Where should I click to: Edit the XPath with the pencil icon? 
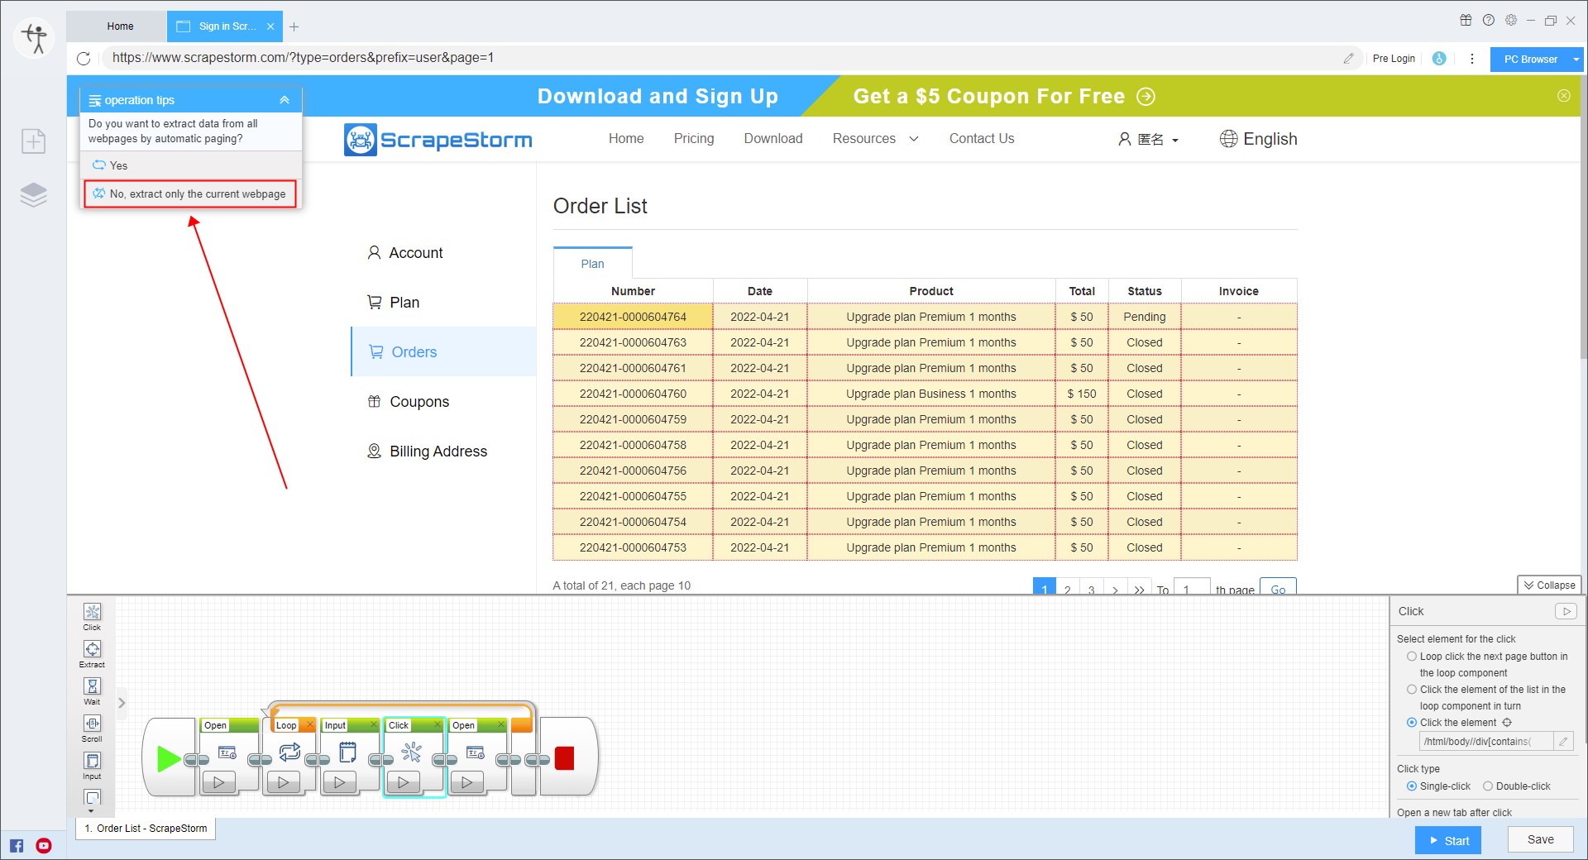click(1563, 742)
